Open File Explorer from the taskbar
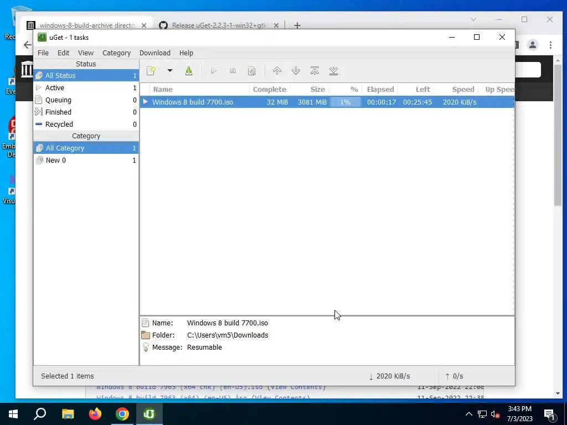The image size is (567, 425). point(68,414)
